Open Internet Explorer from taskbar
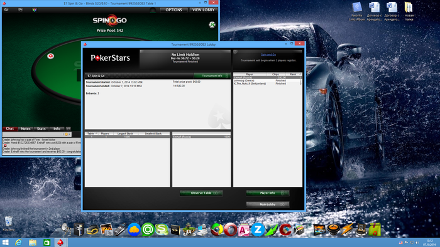 coord(18,243)
